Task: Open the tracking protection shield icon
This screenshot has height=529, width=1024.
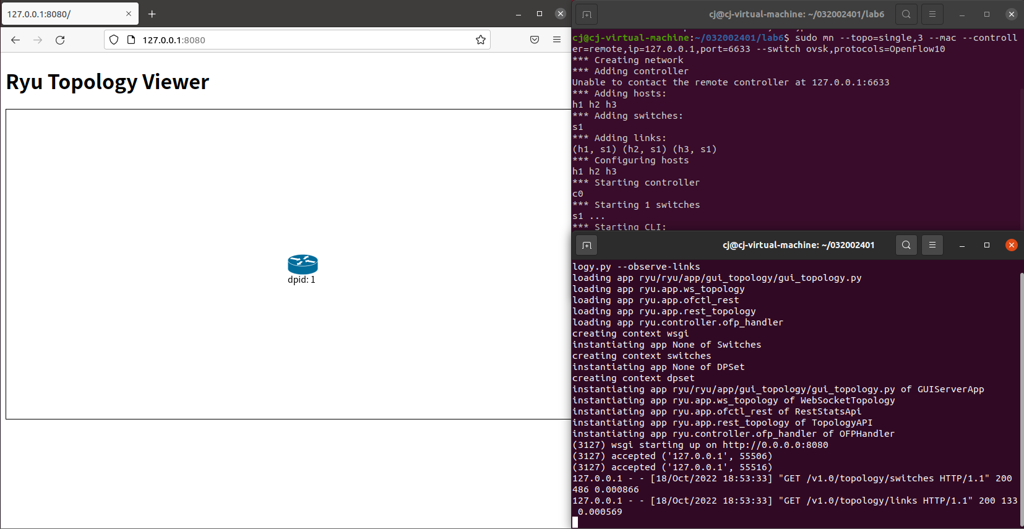Action: coord(114,40)
